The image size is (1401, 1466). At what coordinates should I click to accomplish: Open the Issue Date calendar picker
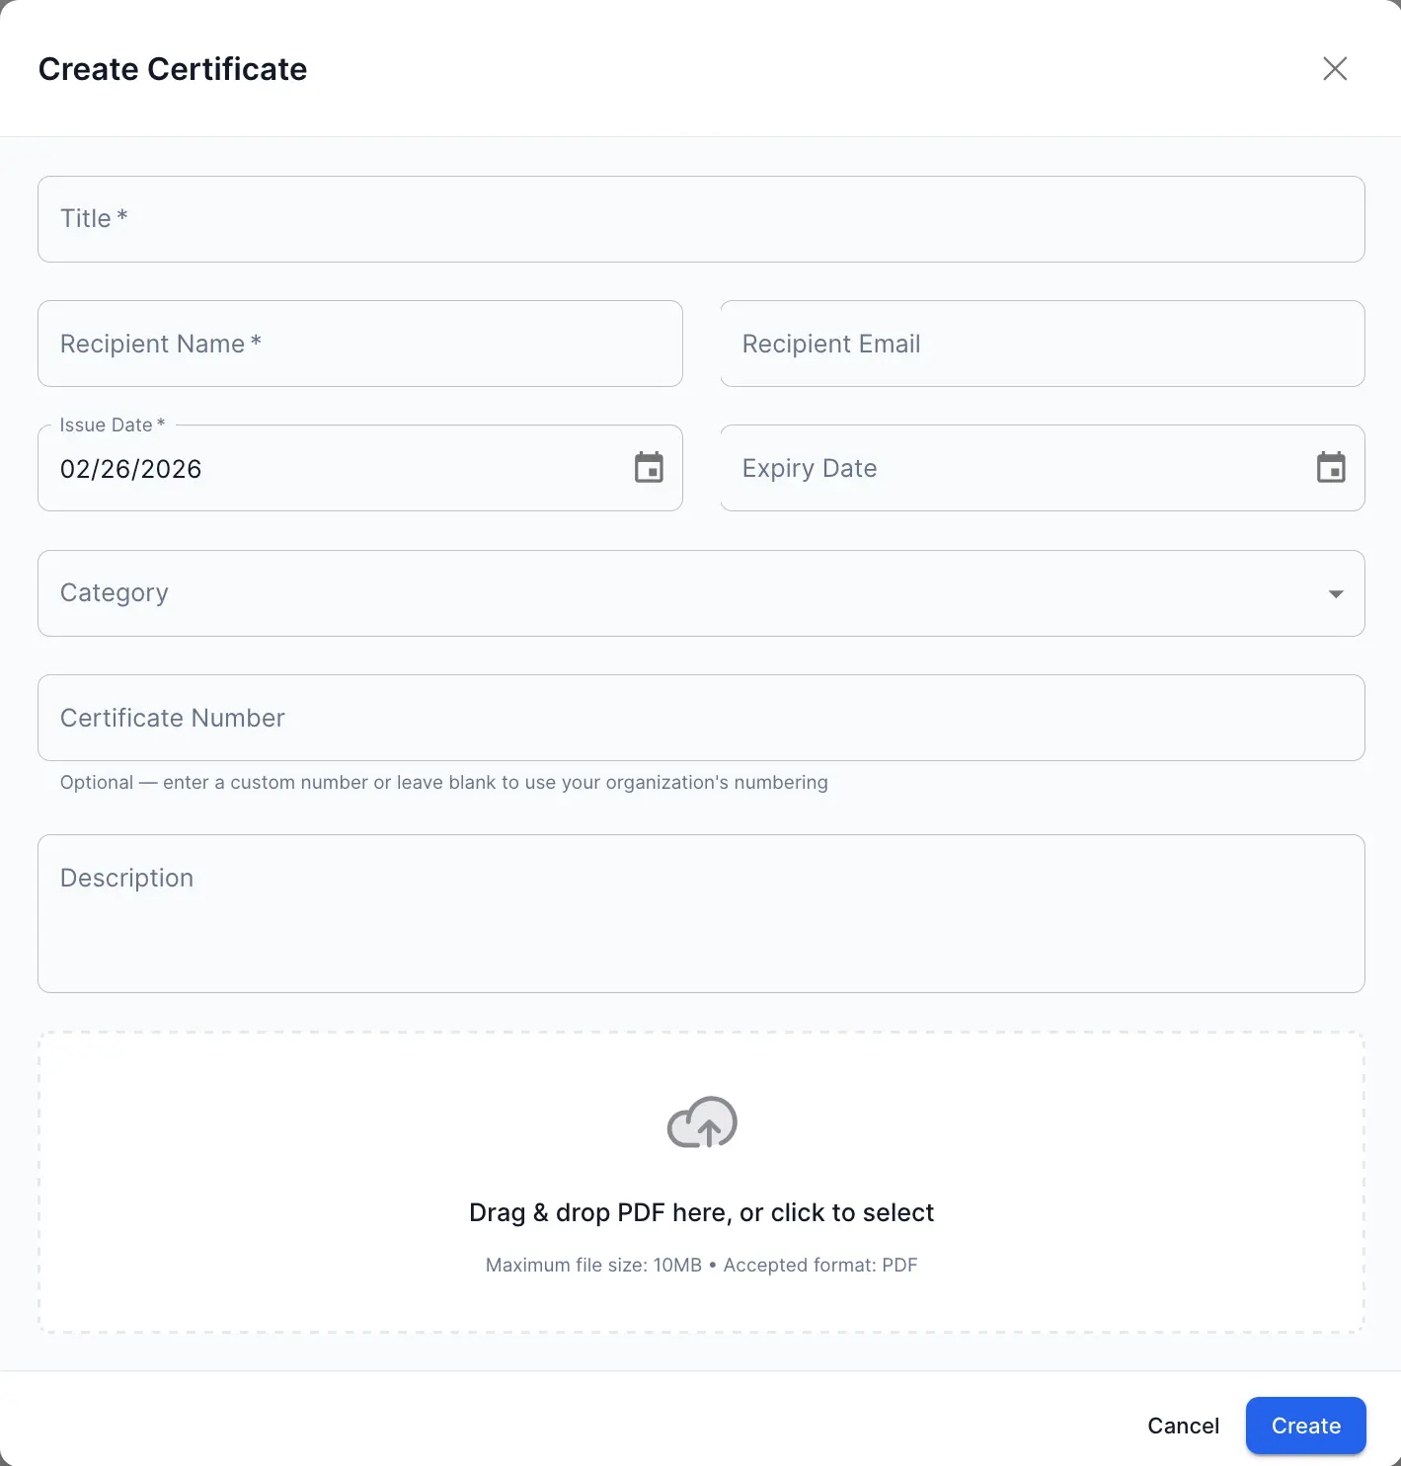649,468
